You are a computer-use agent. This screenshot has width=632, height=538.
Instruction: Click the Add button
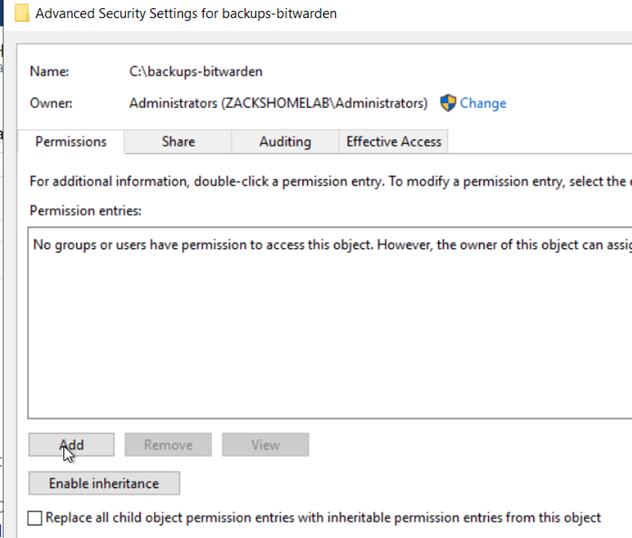point(71,445)
